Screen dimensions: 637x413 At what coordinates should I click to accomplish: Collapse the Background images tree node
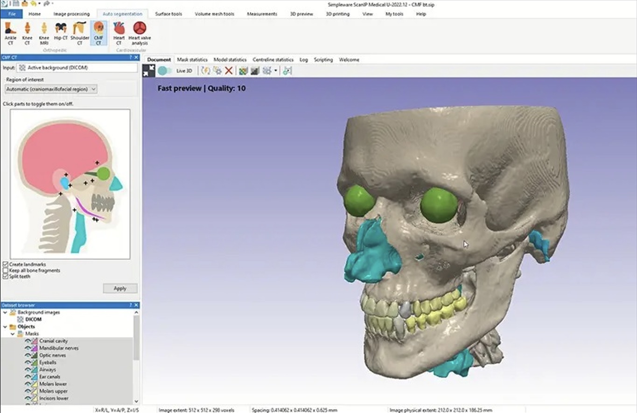5,312
